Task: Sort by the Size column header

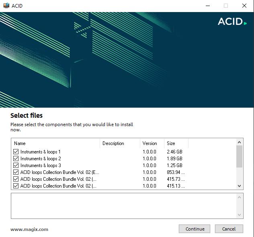Action: 176,143
